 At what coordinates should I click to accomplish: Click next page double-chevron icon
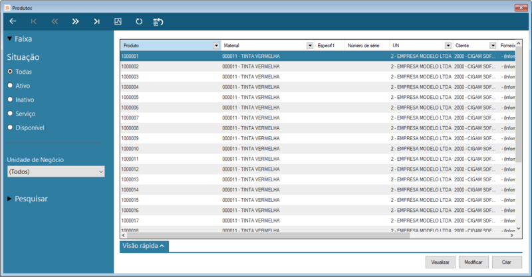coord(75,21)
